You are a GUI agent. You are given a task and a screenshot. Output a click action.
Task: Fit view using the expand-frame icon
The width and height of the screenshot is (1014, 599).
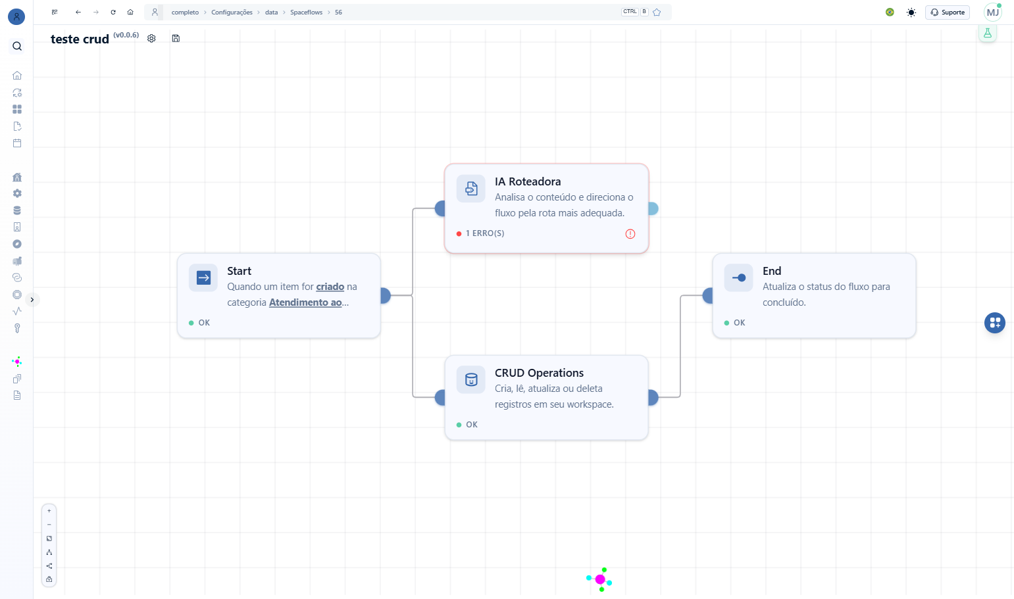pos(49,539)
